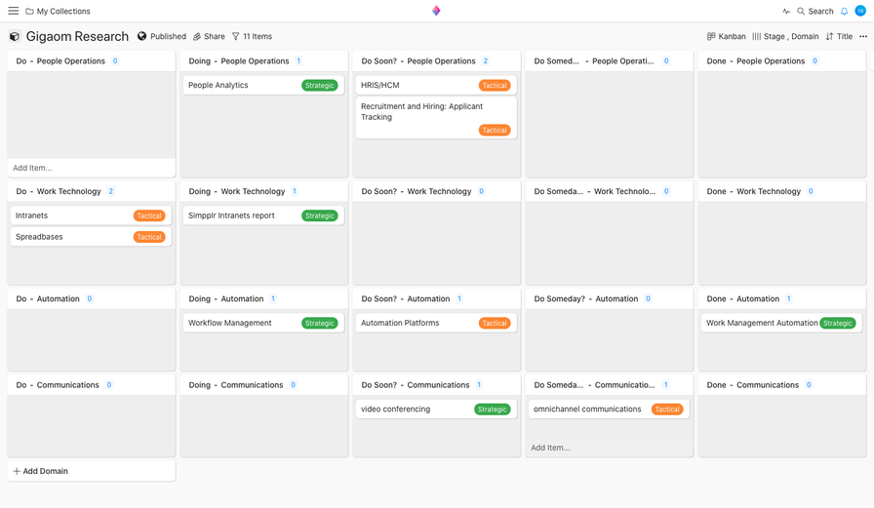
Task: Click the central app logo icon
Action: (x=436, y=11)
